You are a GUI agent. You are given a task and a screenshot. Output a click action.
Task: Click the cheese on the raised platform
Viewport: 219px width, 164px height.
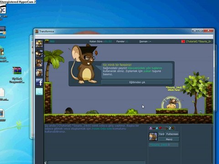tap(172, 106)
